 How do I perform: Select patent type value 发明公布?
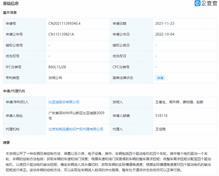pos(55,78)
